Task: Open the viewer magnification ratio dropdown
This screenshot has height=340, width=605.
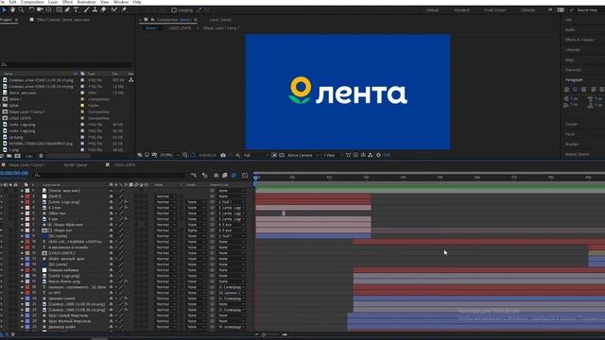Action: pos(168,155)
